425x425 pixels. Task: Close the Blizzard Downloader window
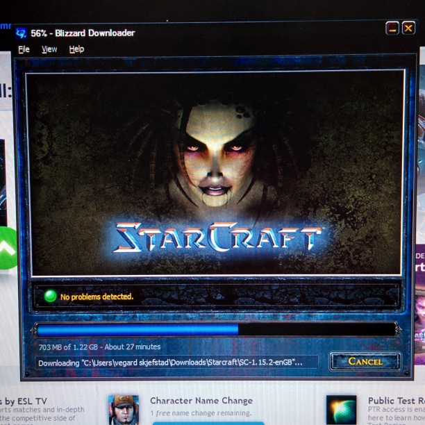(408, 28)
